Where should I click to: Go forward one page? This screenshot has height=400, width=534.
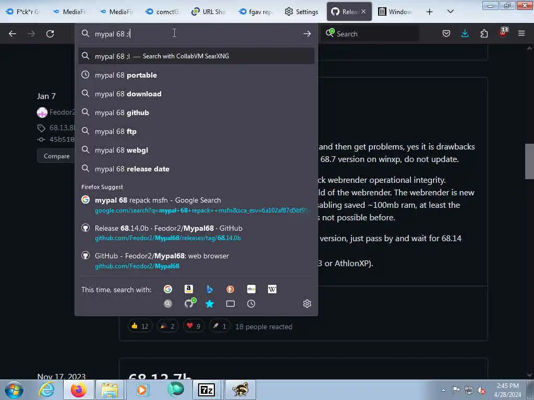coord(31,34)
